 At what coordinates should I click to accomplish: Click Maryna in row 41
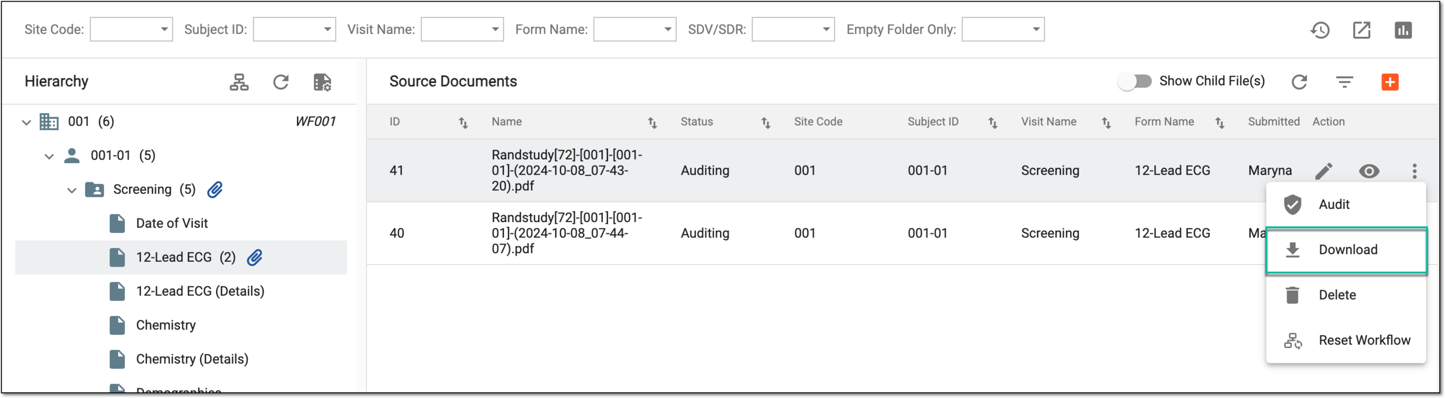click(x=1269, y=171)
